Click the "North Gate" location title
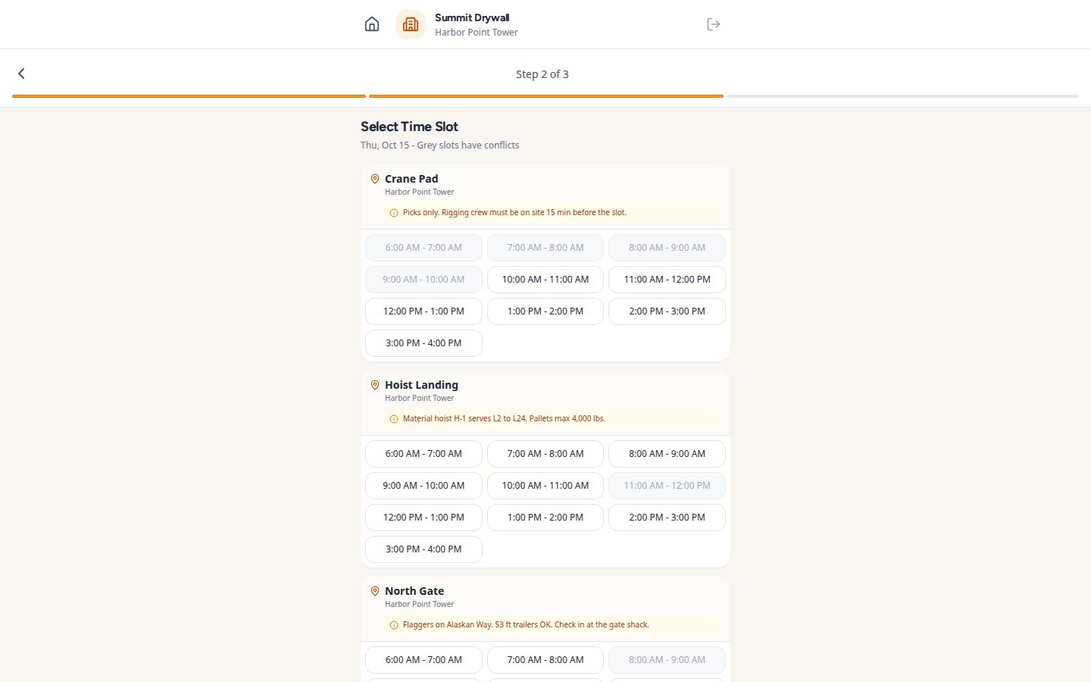This screenshot has width=1091, height=682. [x=414, y=591]
